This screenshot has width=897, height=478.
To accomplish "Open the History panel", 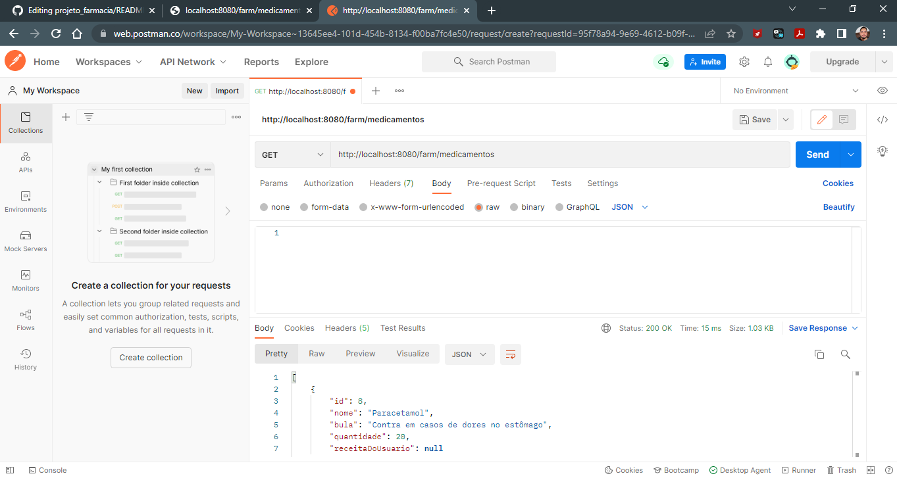I will point(25,358).
